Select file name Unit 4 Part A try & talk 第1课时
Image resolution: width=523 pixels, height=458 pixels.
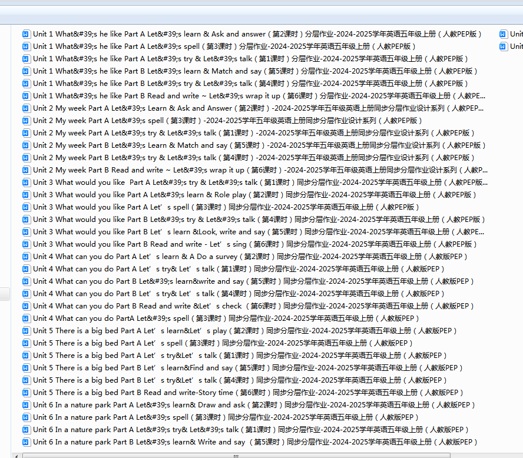[239, 269]
